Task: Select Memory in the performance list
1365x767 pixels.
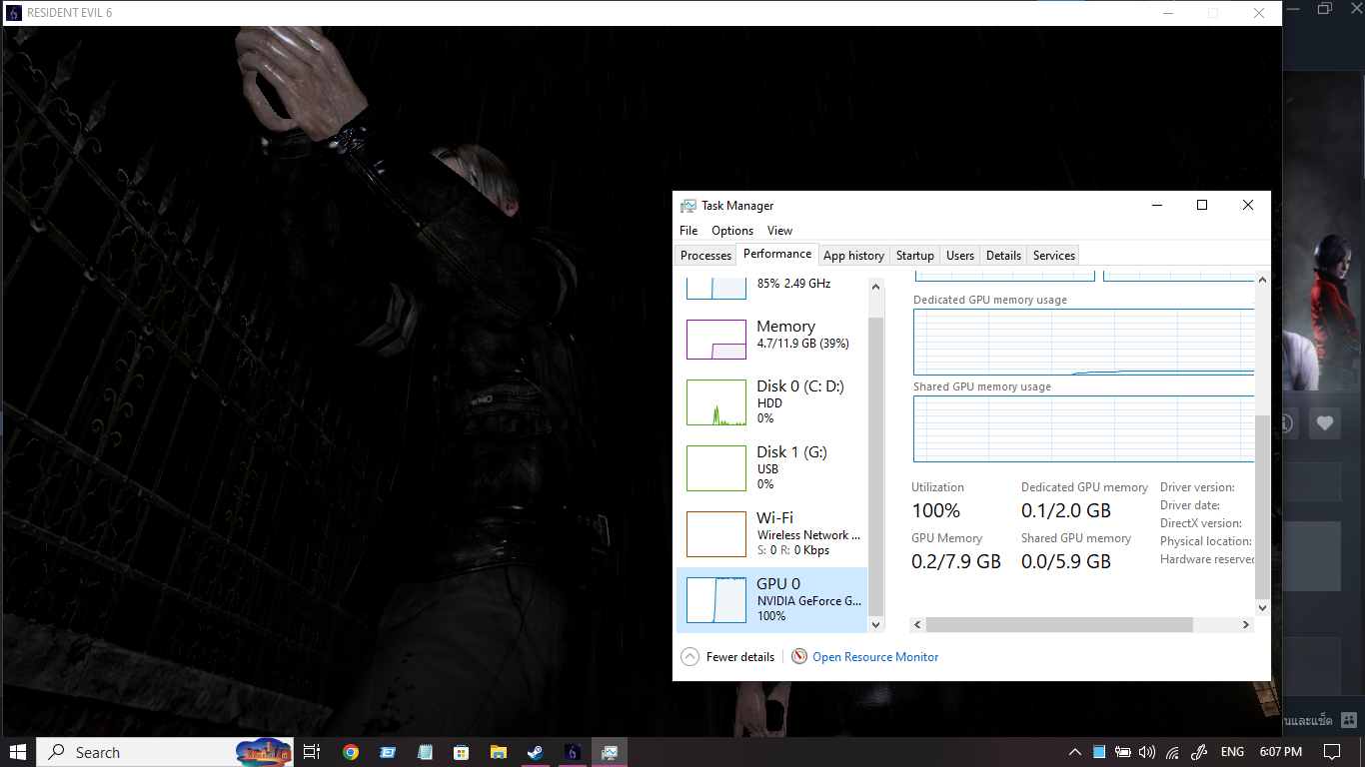Action: tap(772, 340)
